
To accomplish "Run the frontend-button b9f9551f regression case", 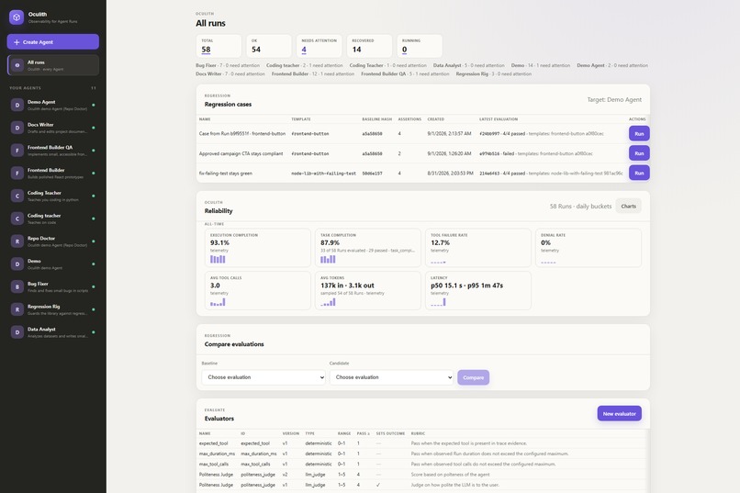I will pyautogui.click(x=639, y=133).
